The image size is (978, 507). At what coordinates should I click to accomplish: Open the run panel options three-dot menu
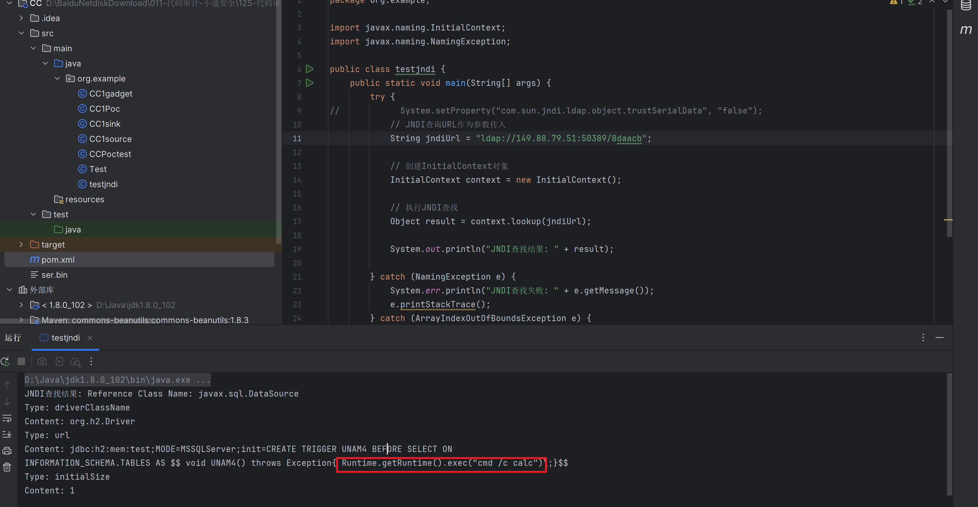click(x=923, y=337)
